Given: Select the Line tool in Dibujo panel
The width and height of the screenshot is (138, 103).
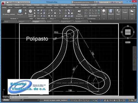Looking at the screenshot, I should point(52,13).
